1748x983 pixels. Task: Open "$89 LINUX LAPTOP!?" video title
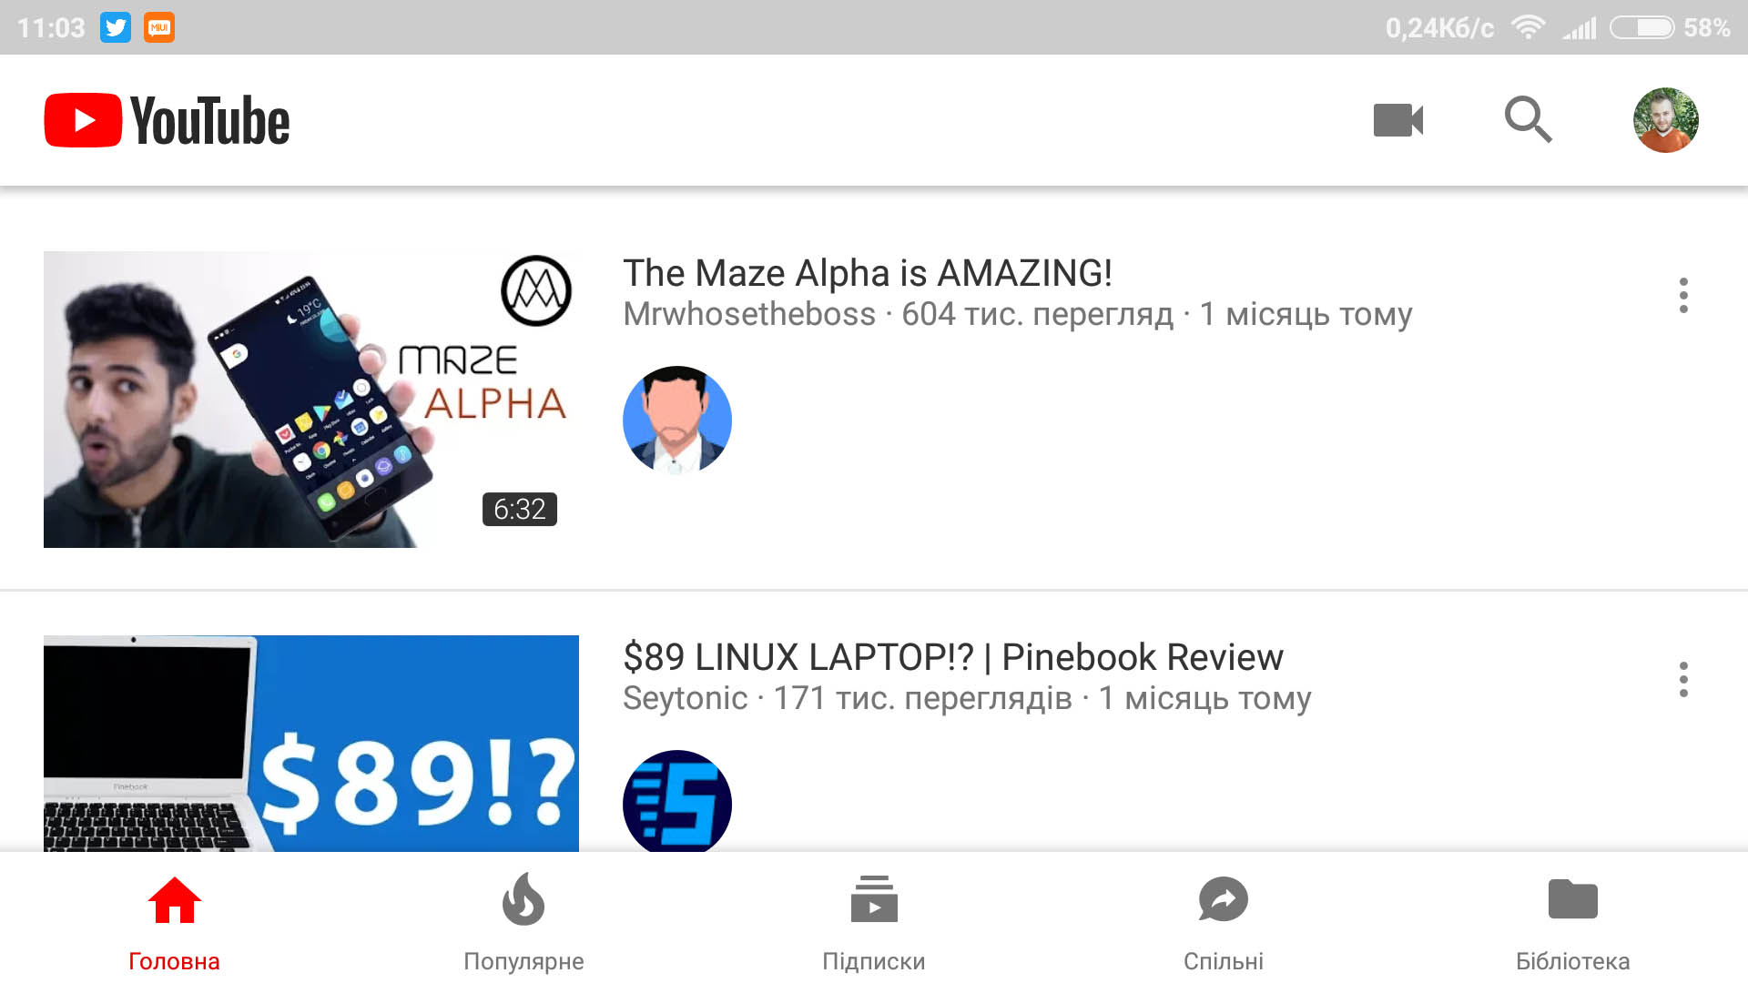952,657
